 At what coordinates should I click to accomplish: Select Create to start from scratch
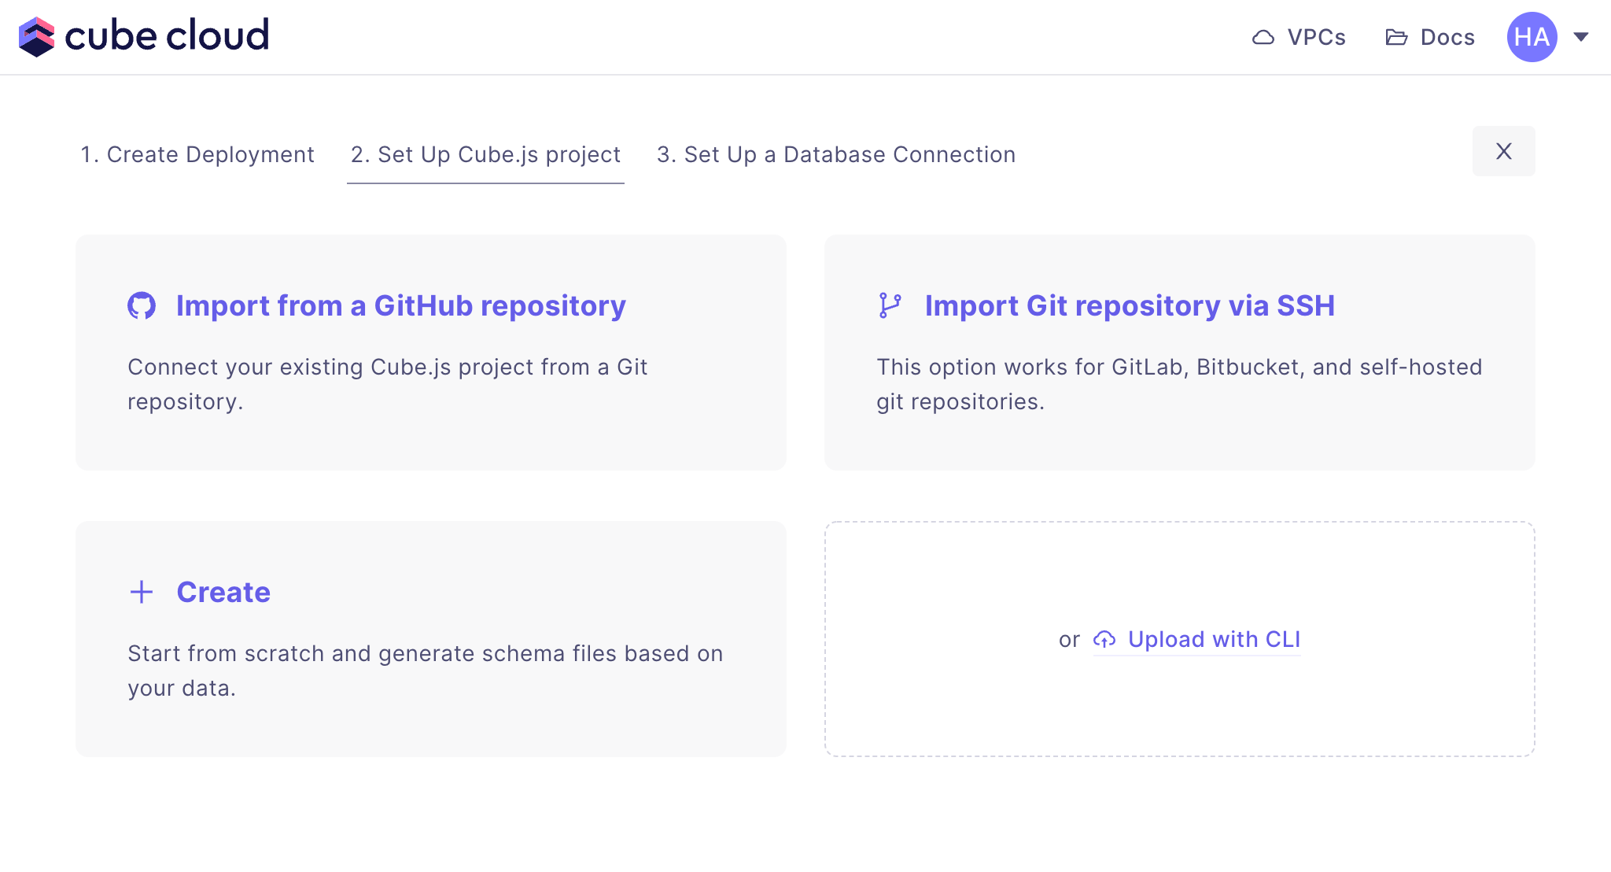click(223, 592)
